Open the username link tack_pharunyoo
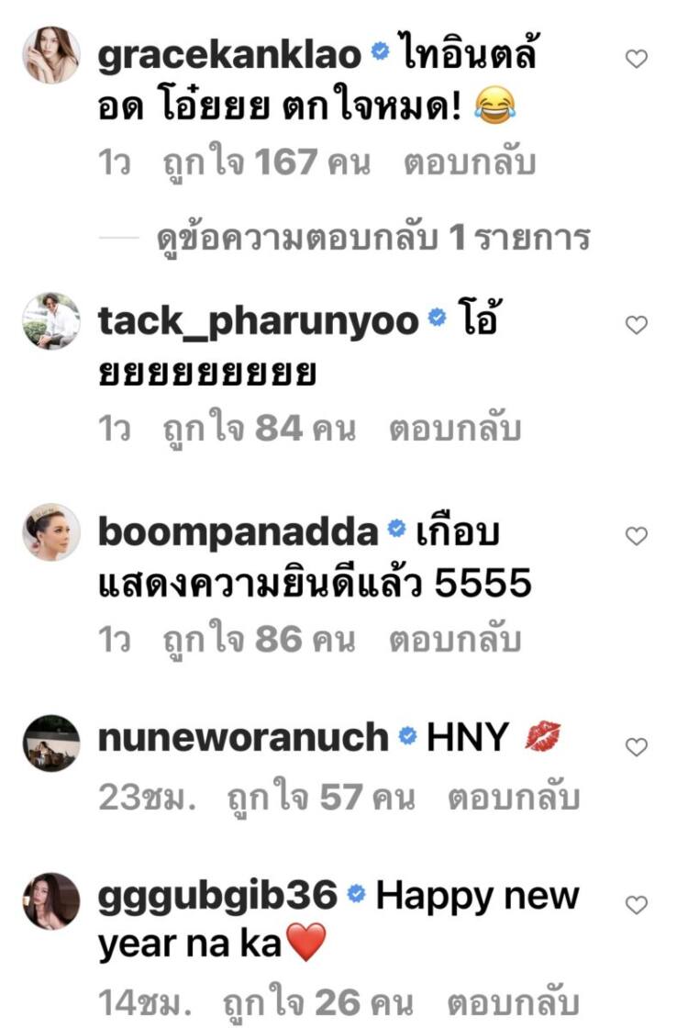 (258, 322)
